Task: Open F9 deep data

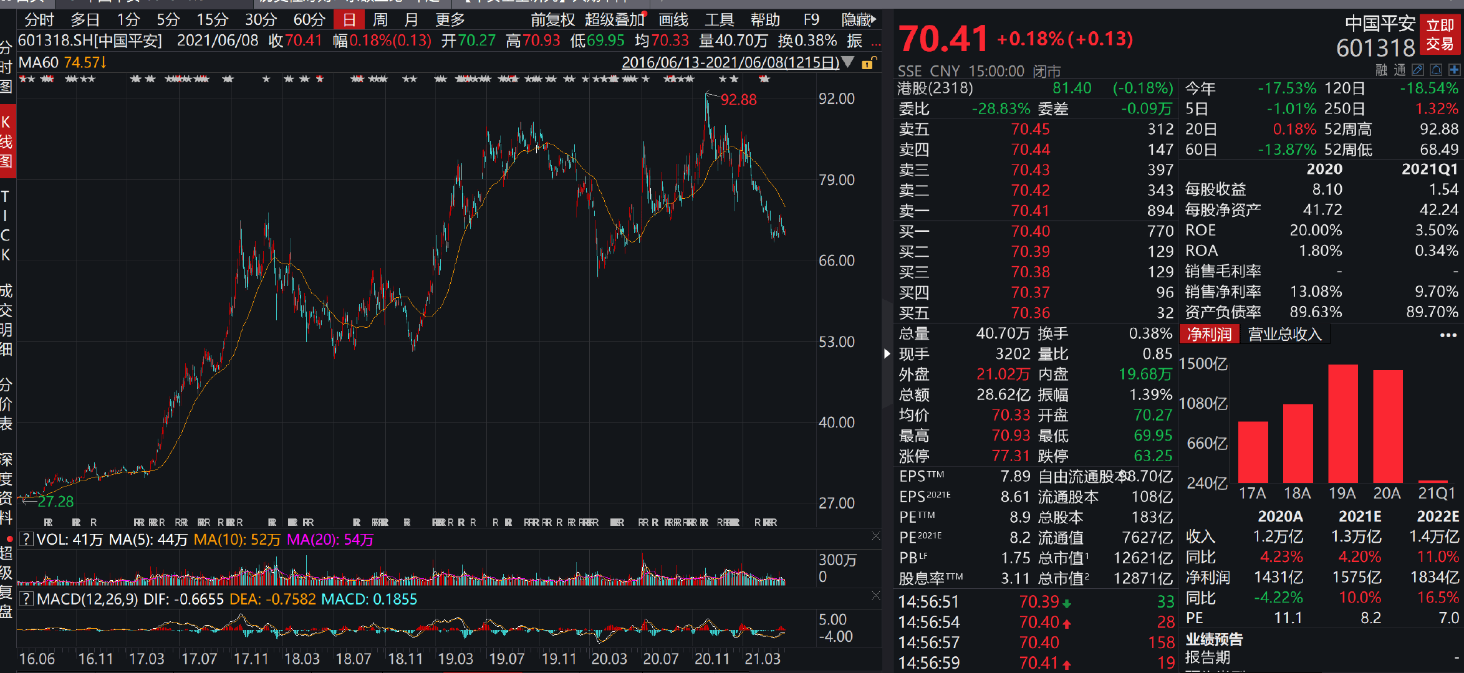Action: (x=811, y=20)
